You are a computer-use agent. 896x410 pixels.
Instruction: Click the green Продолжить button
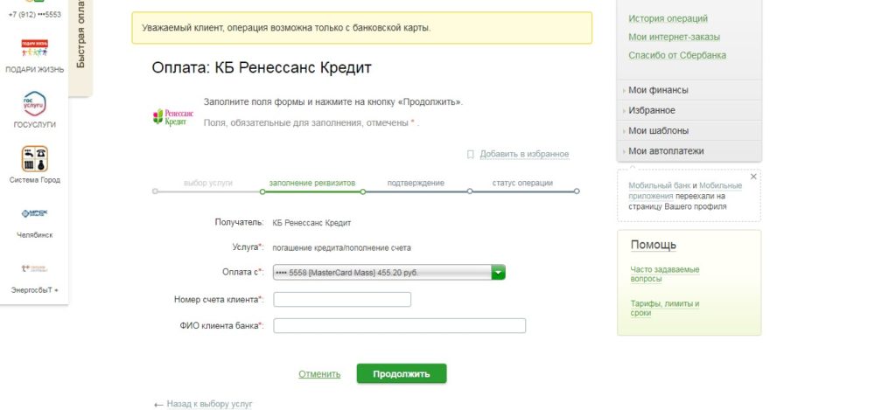(401, 374)
